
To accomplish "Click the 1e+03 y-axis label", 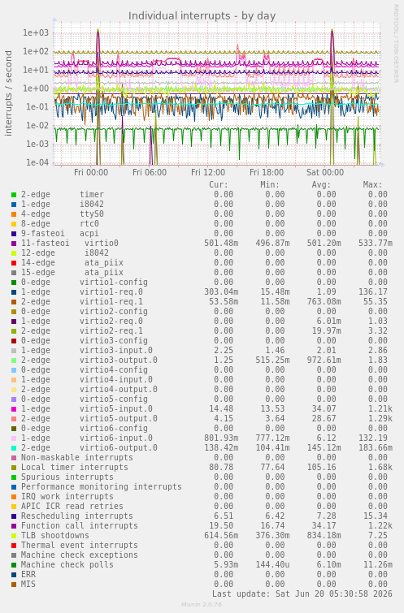I will 36,32.
